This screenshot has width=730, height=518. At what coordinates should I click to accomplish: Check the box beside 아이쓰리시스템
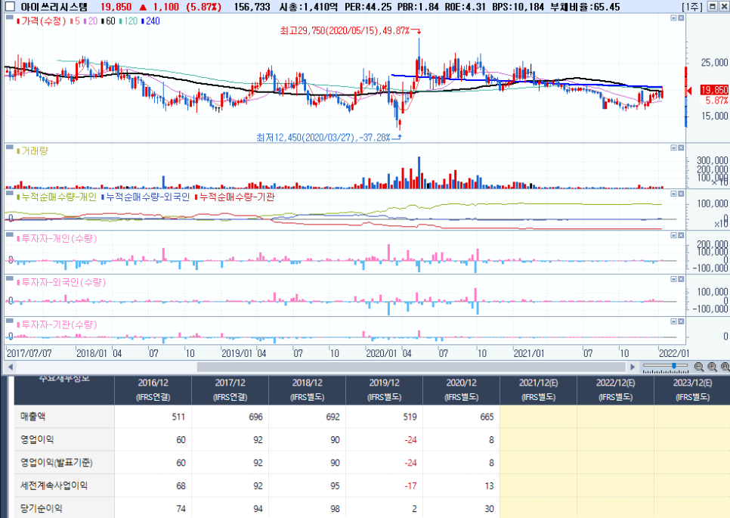10,7
